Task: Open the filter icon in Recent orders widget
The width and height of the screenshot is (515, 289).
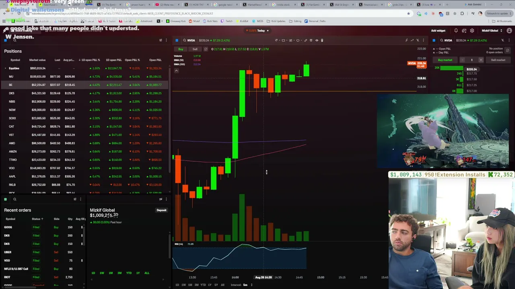Action: click(x=75, y=199)
